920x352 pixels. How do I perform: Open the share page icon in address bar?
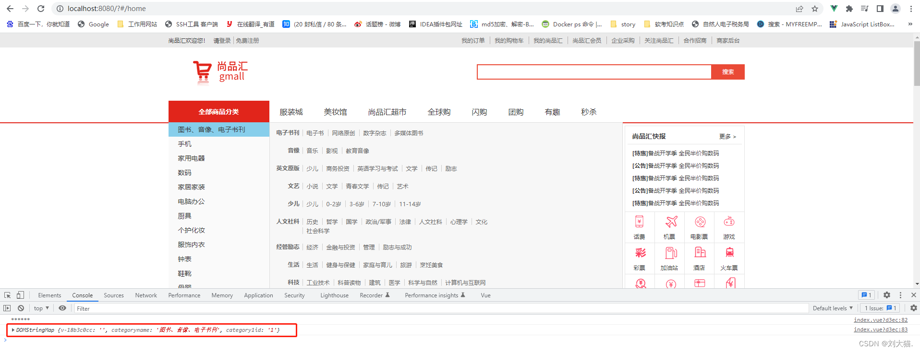[799, 9]
